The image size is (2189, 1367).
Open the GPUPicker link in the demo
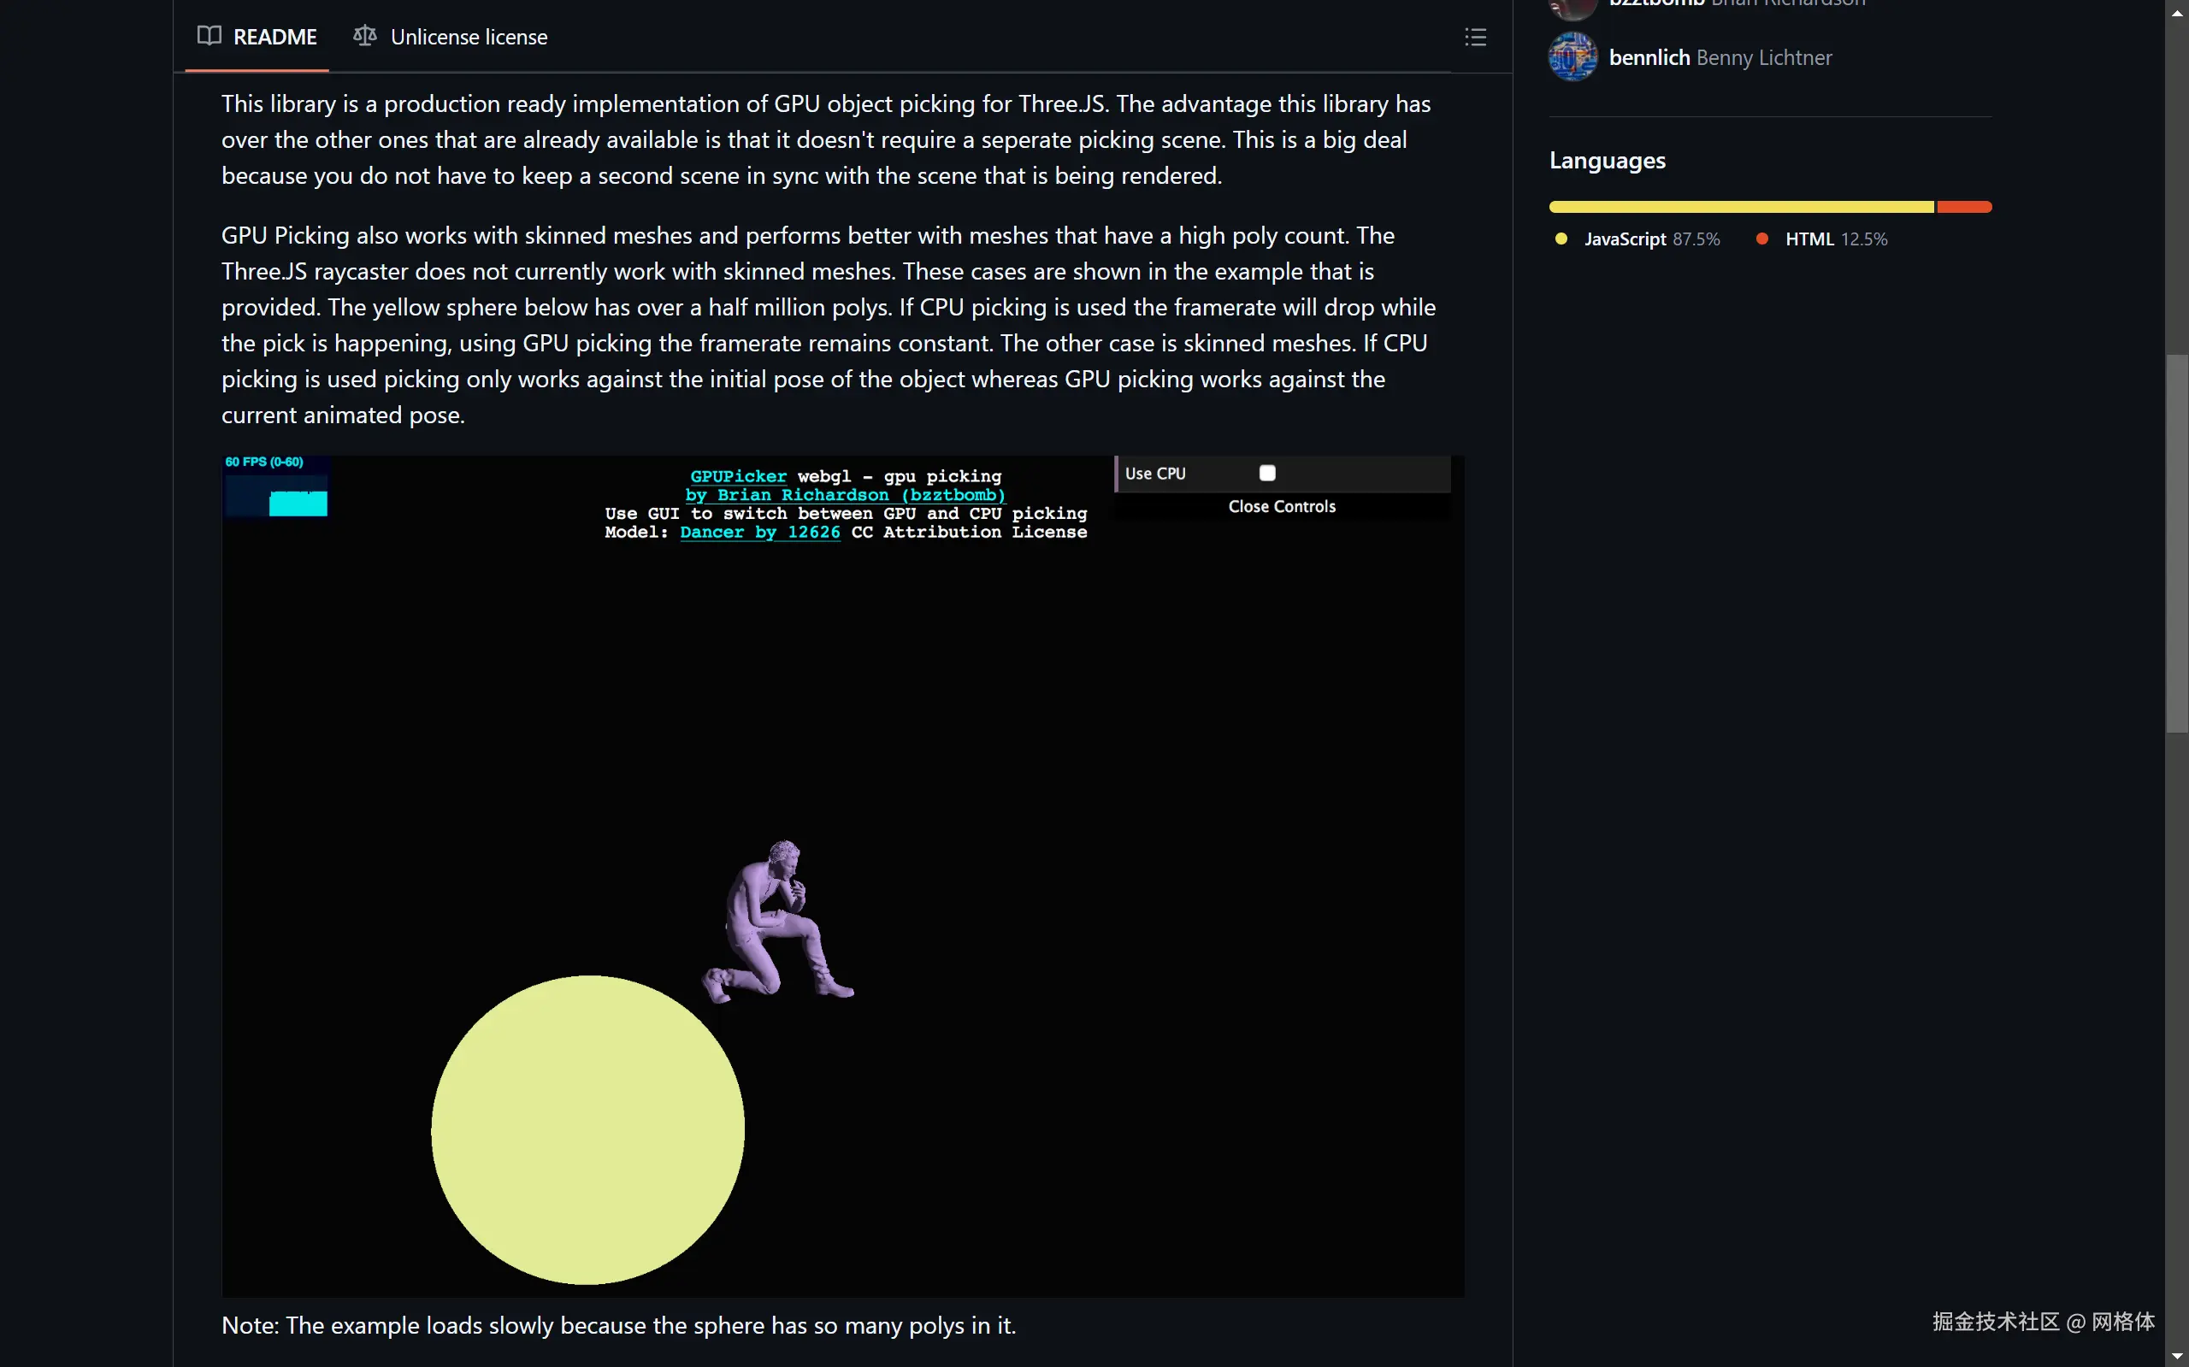(x=738, y=476)
